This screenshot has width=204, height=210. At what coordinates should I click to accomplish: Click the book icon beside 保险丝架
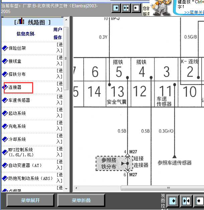click(x=5, y=48)
